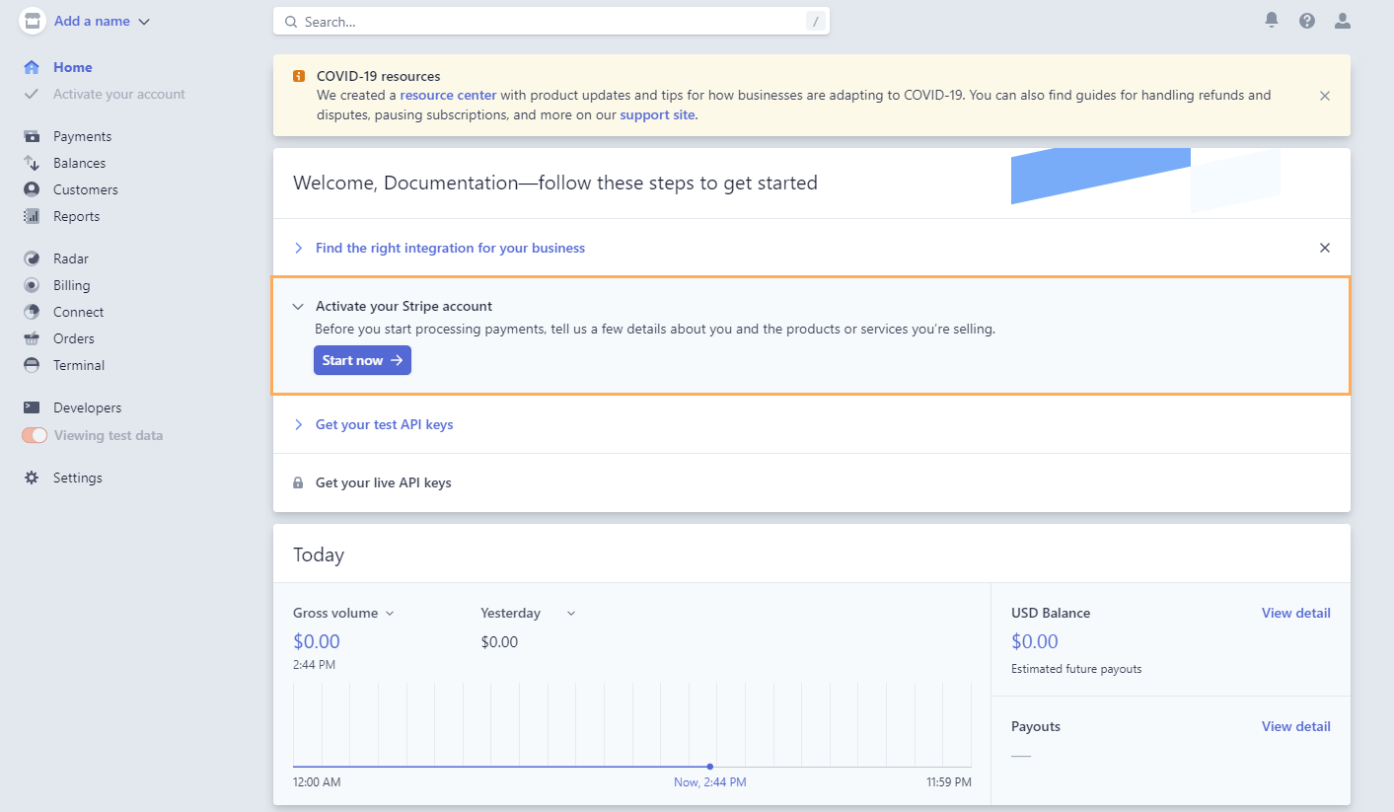Toggle the Viewing test data switch
The image size is (1394, 812).
[x=35, y=435]
